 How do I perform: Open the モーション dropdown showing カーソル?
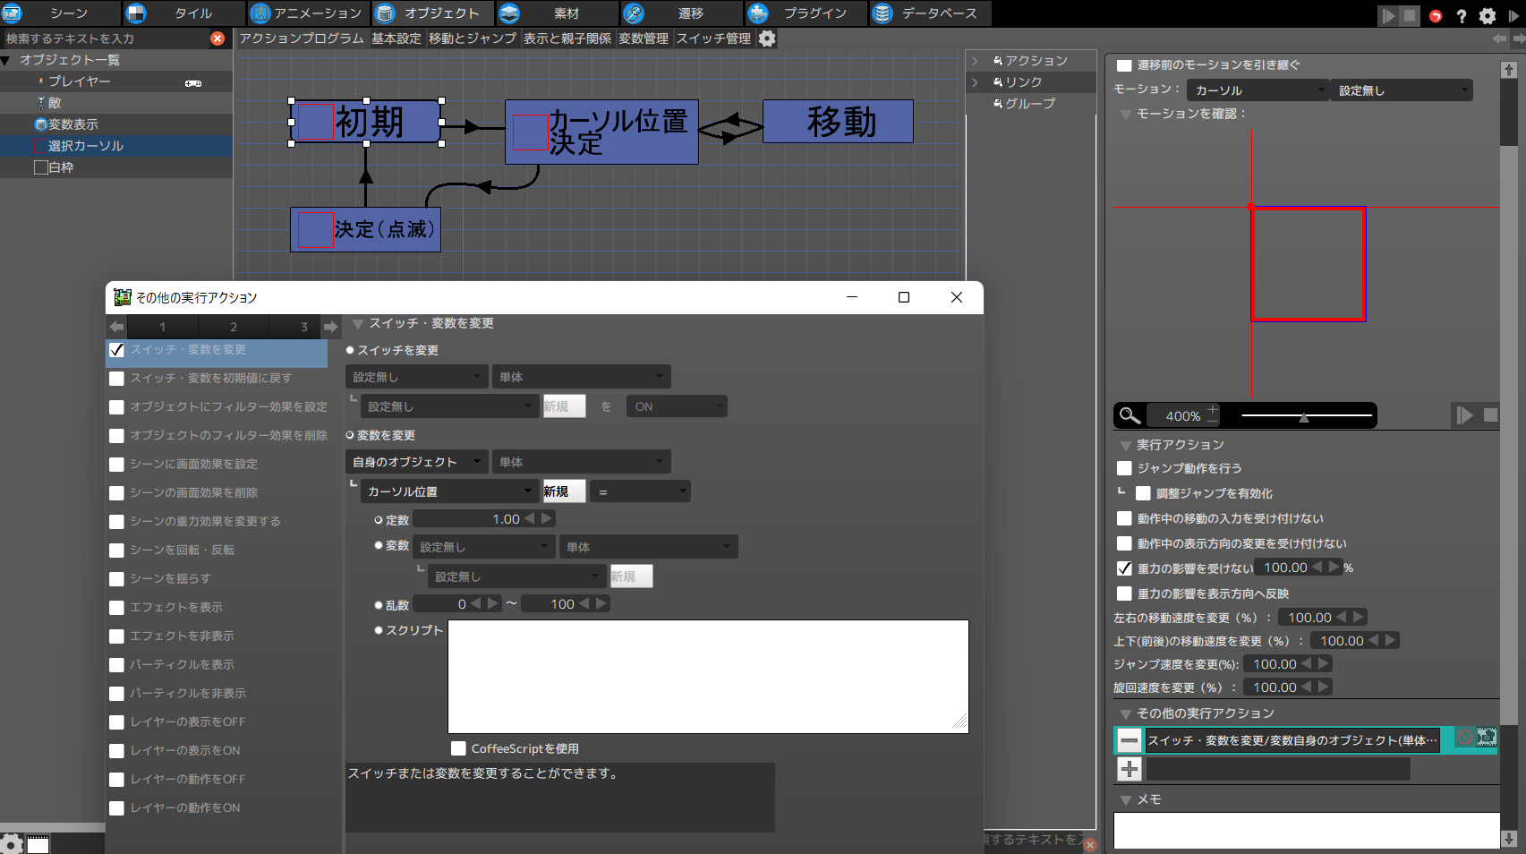coord(1257,90)
